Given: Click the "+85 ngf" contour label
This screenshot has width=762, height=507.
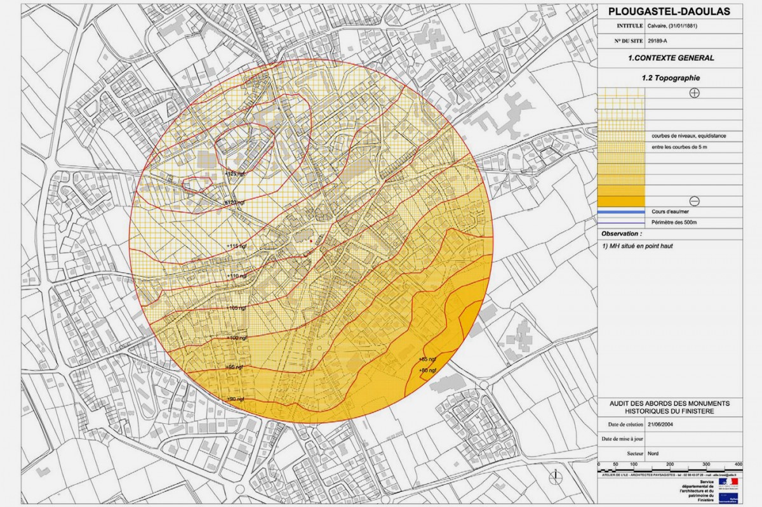Looking at the screenshot, I should pos(427,360).
